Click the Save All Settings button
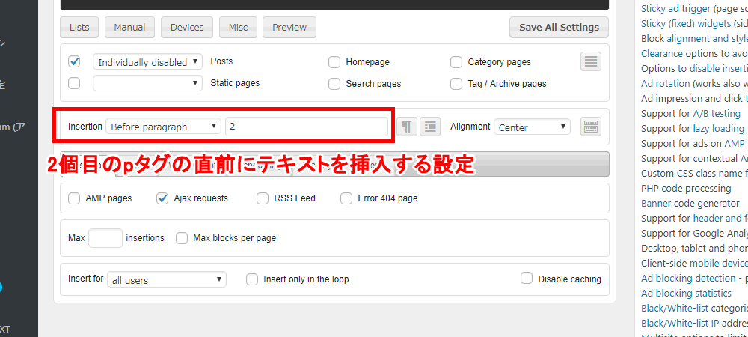The width and height of the screenshot is (748, 337). coord(559,28)
